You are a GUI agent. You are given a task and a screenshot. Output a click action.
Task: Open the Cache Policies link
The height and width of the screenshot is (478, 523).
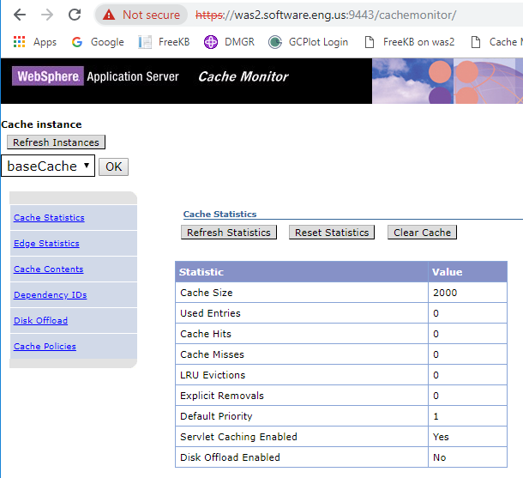45,346
